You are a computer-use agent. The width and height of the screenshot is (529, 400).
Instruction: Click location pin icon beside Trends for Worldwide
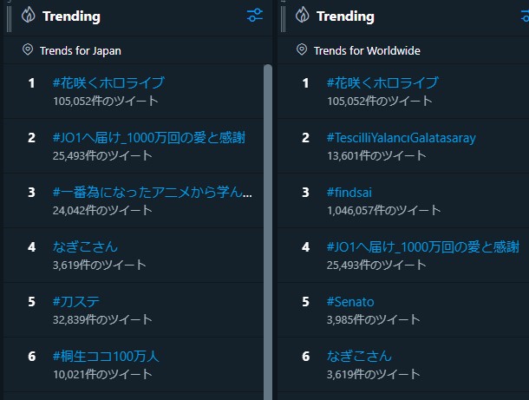302,50
